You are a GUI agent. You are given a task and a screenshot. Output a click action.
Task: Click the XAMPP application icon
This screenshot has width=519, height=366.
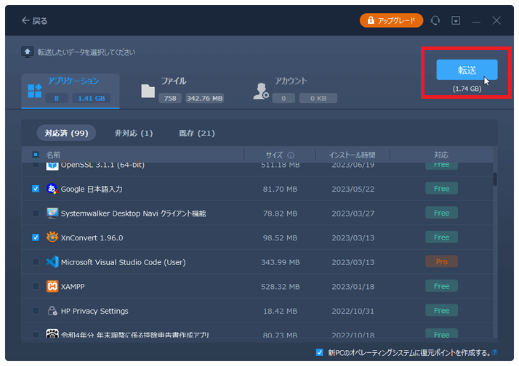coord(52,286)
